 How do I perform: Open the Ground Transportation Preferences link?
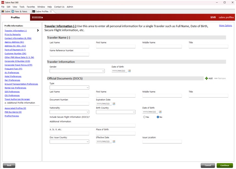[21, 84]
